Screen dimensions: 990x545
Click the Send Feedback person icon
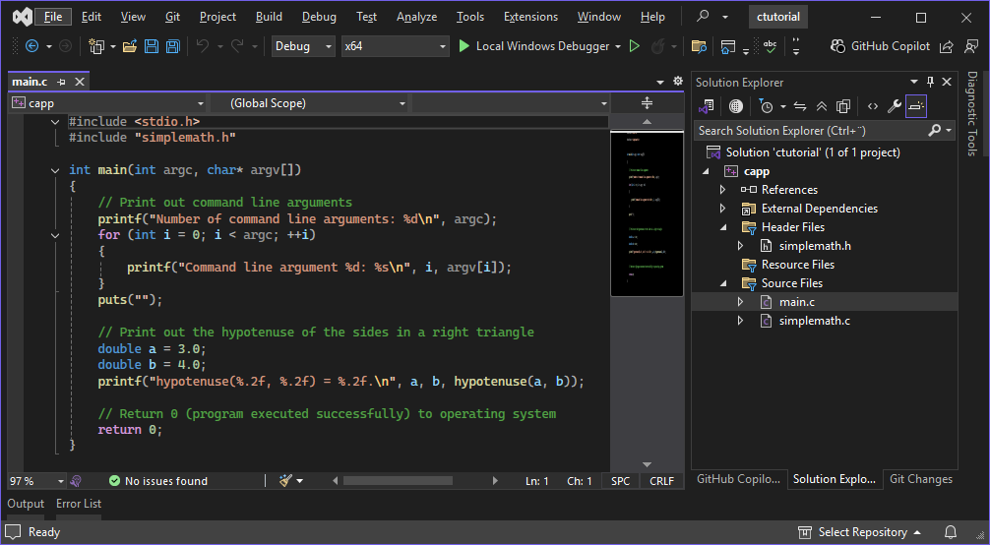click(971, 46)
